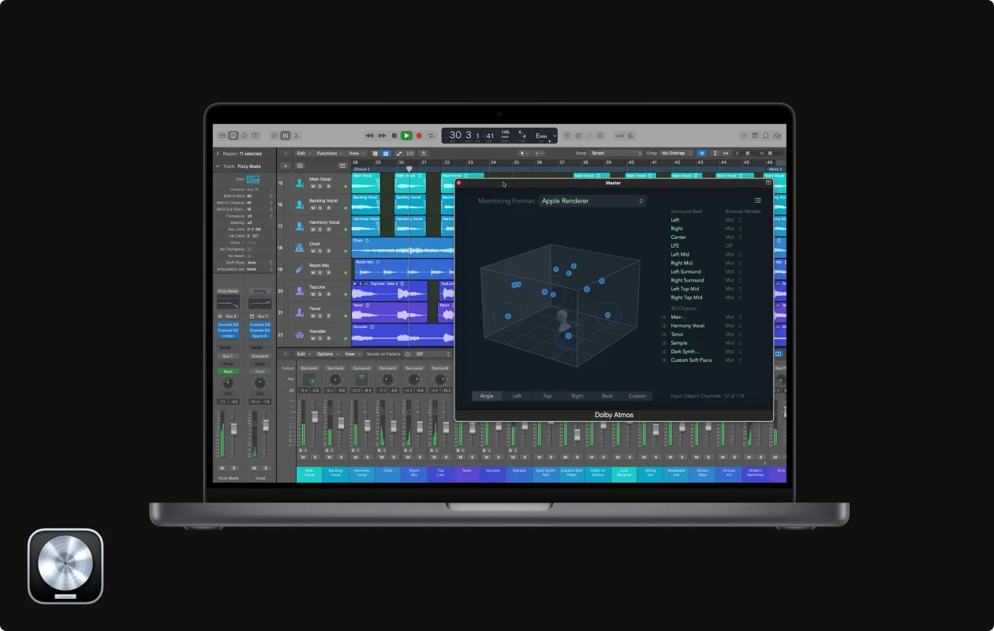Select the Custom view tab

click(x=637, y=396)
